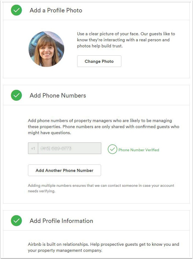Click the 'Use a clear picture' description text
The height and width of the screenshot is (259, 193).
tap(126, 40)
